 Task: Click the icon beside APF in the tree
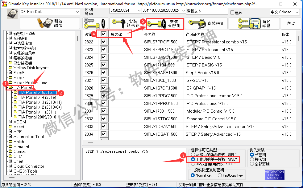[10, 131]
